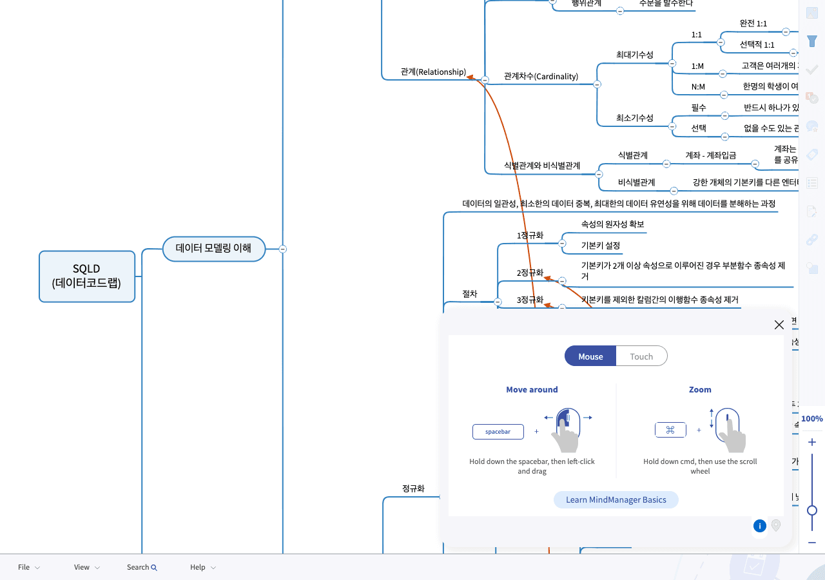Select the task checkmark sidebar icon

click(x=811, y=70)
